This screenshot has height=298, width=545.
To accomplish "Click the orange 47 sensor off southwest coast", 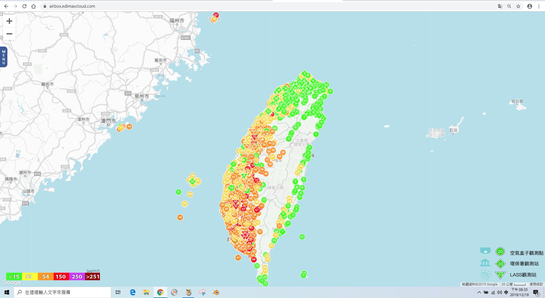I will click(x=238, y=258).
